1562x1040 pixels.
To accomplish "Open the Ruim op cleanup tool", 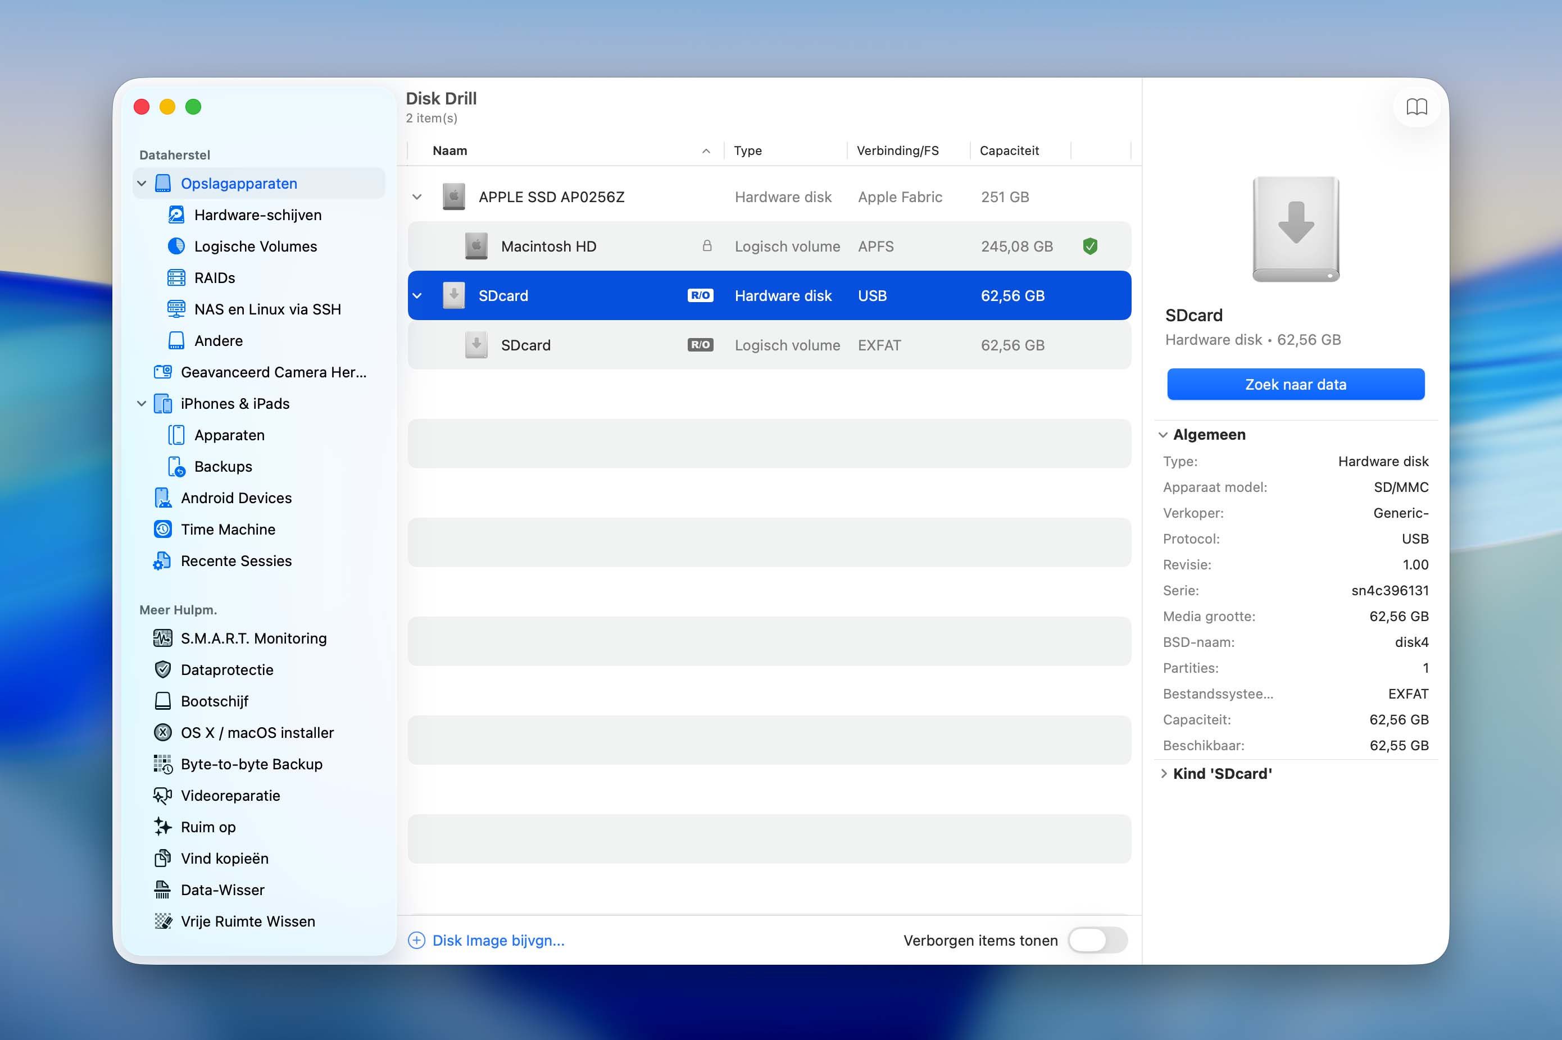I will 208,827.
